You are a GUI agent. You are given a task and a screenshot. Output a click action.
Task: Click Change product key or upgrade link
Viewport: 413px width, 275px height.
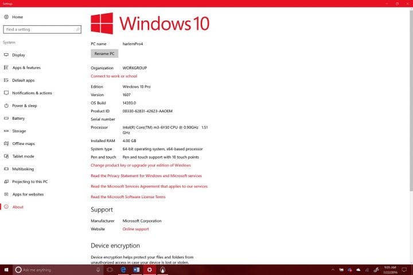(141, 165)
